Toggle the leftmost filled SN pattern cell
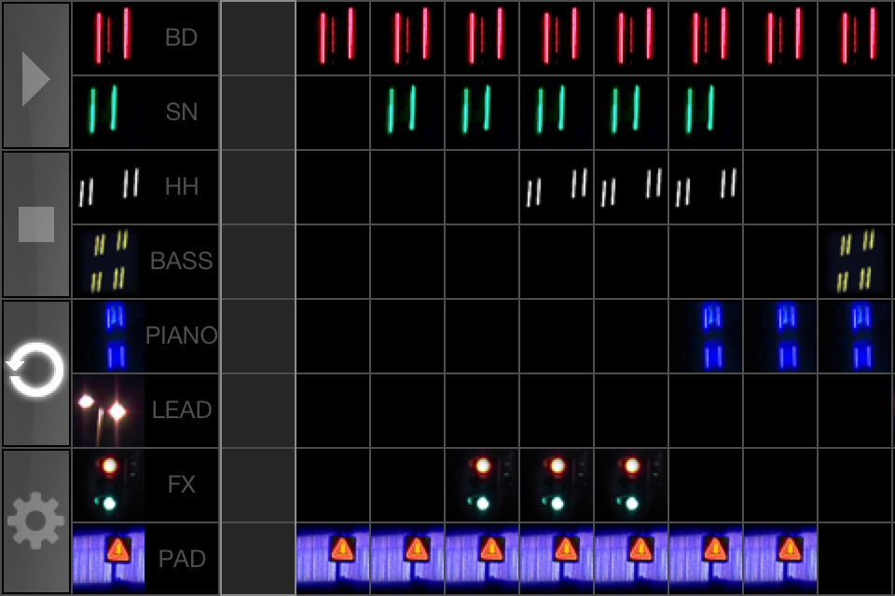 [407, 112]
